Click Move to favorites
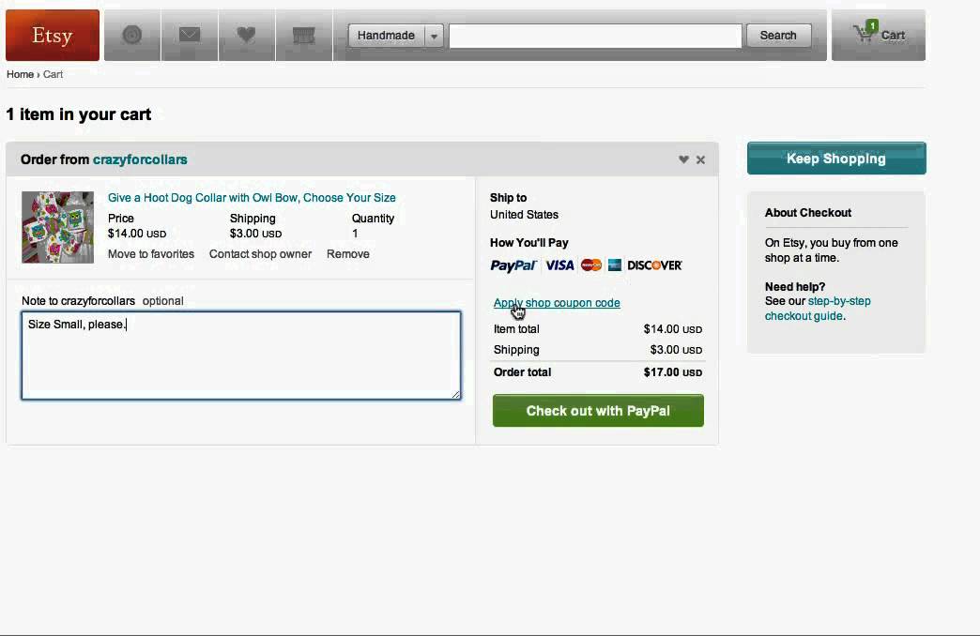 tap(150, 254)
